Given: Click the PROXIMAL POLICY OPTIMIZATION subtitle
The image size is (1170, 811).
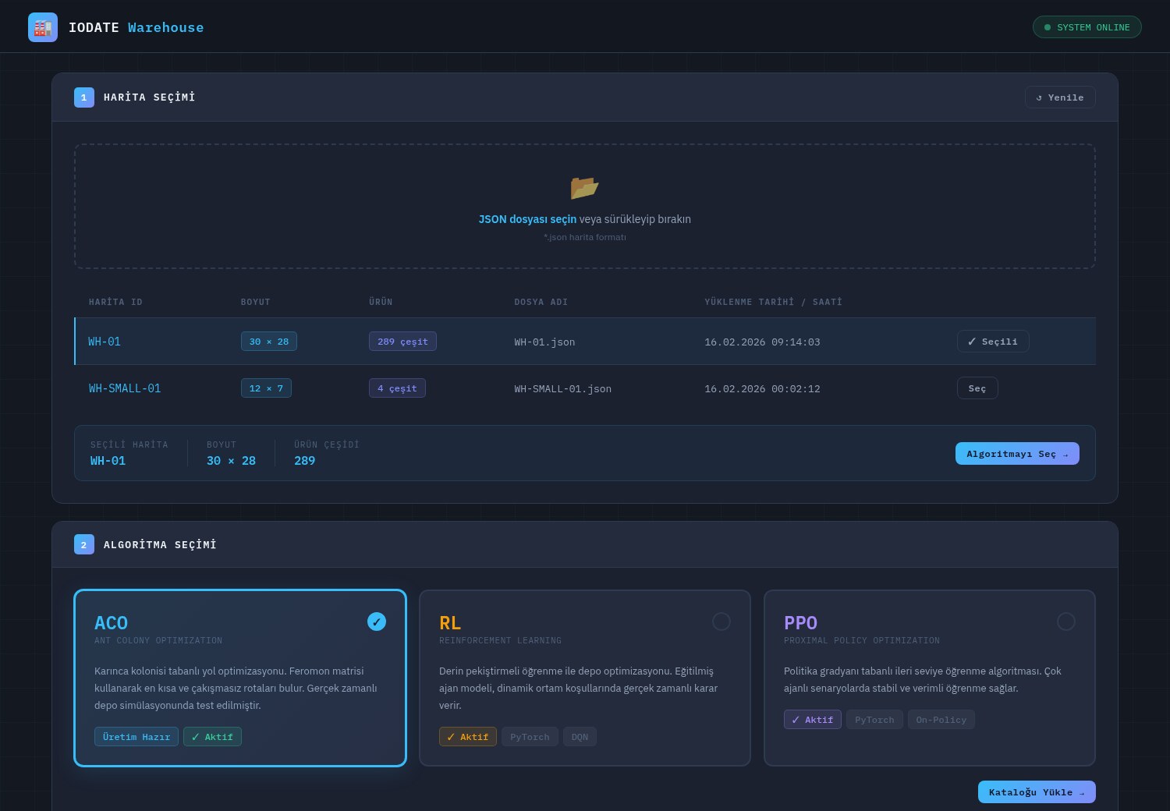Looking at the screenshot, I should [x=862, y=640].
